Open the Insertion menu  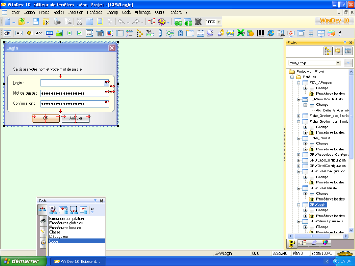tap(75, 11)
